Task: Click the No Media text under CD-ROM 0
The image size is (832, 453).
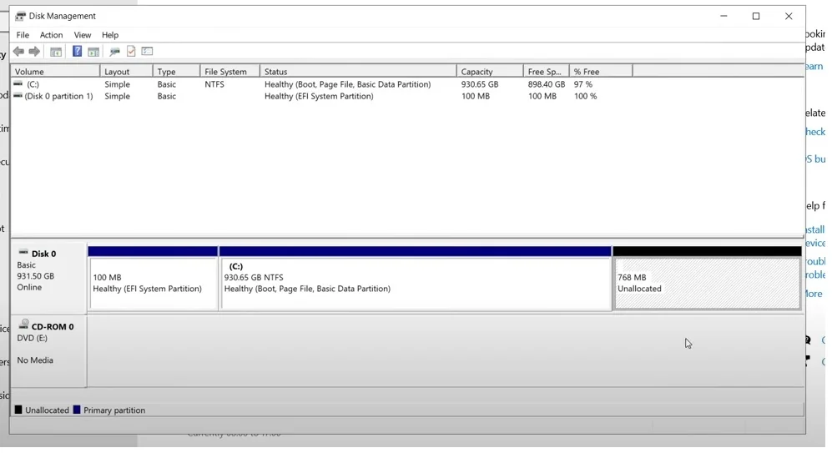Action: [x=35, y=360]
